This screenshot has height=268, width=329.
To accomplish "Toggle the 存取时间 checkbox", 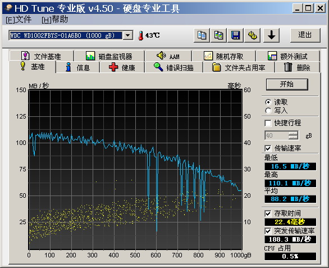I will (x=268, y=214).
